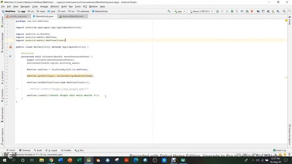
Task: Click the override gutter icon beside onCreate
Action: [x=10, y=56]
